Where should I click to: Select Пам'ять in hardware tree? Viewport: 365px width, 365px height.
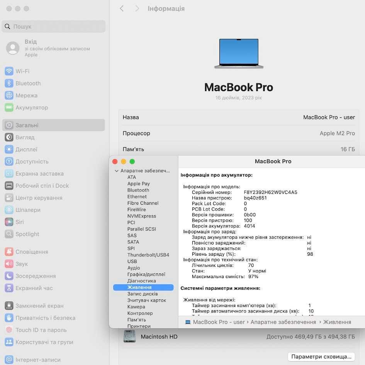pyautogui.click(x=136, y=320)
